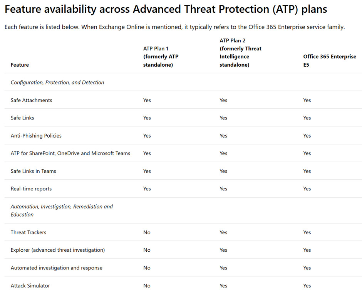362x296 pixels.
Task: Select the Safe Links feature label
Action: (x=22, y=118)
